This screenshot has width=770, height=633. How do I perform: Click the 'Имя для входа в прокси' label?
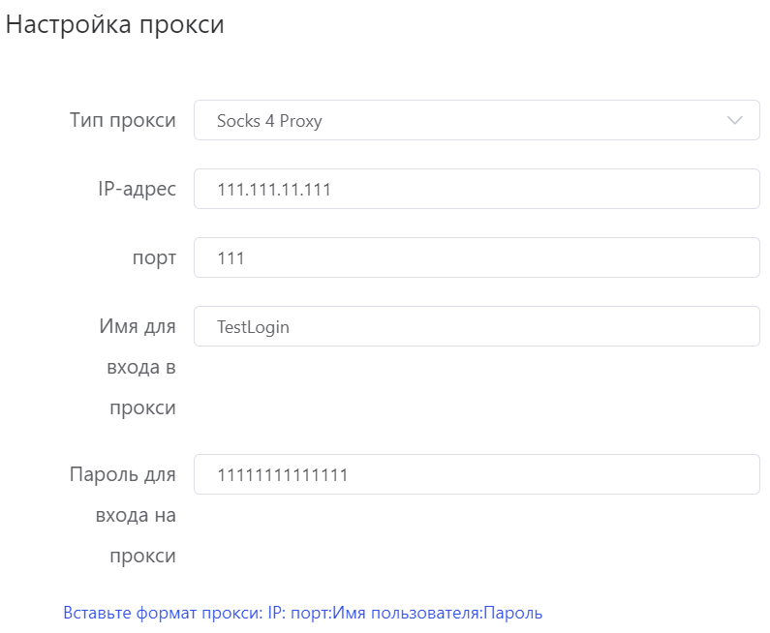[138, 367]
